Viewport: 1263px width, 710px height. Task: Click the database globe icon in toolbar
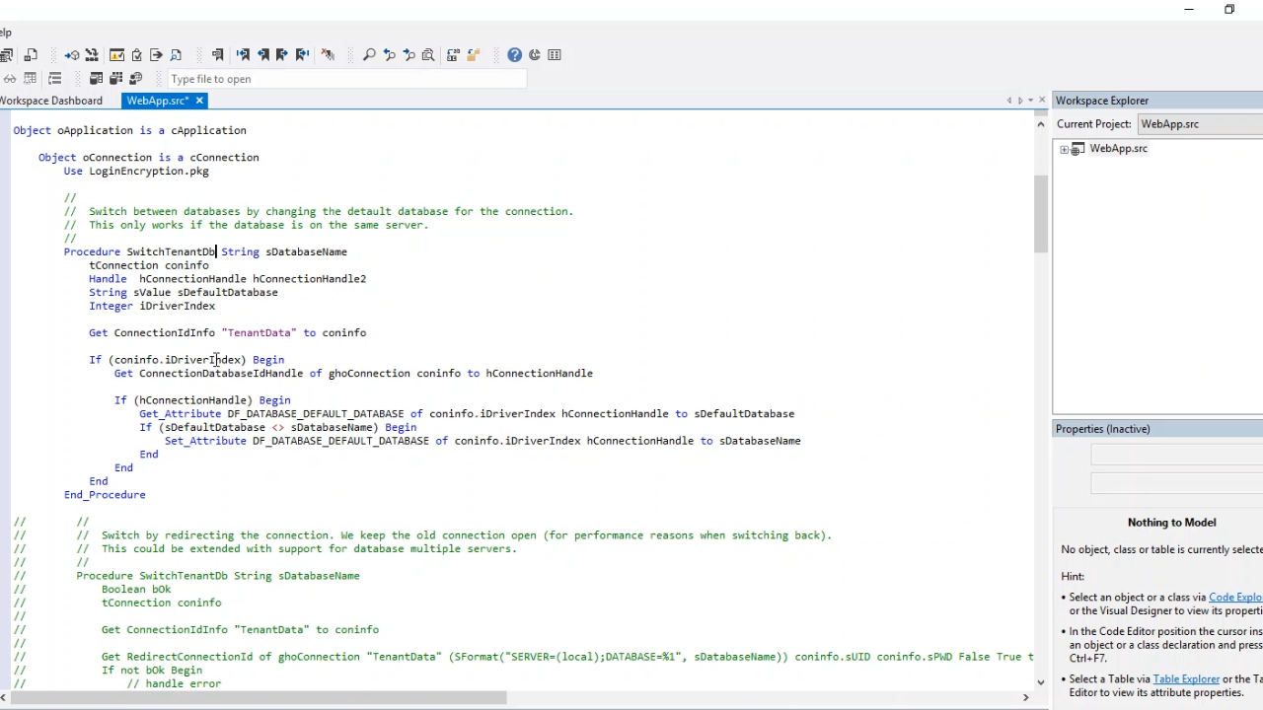[x=136, y=79]
